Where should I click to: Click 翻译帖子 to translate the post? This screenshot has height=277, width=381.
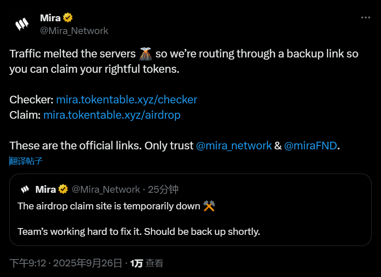pyautogui.click(x=26, y=161)
